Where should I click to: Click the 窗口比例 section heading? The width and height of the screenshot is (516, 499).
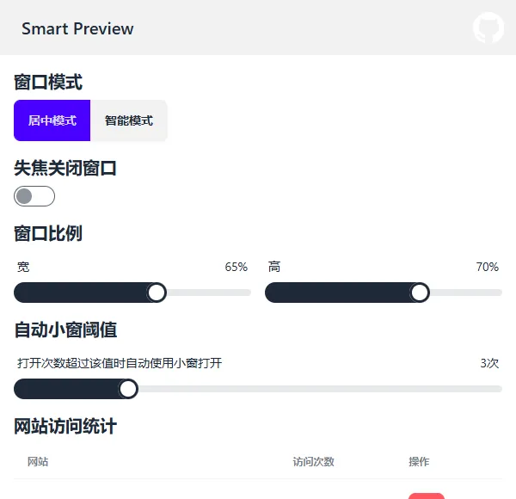[x=48, y=233]
